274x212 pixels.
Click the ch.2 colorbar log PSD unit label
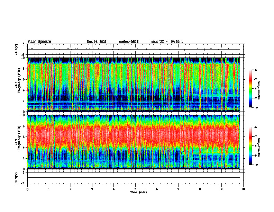tap(259, 147)
